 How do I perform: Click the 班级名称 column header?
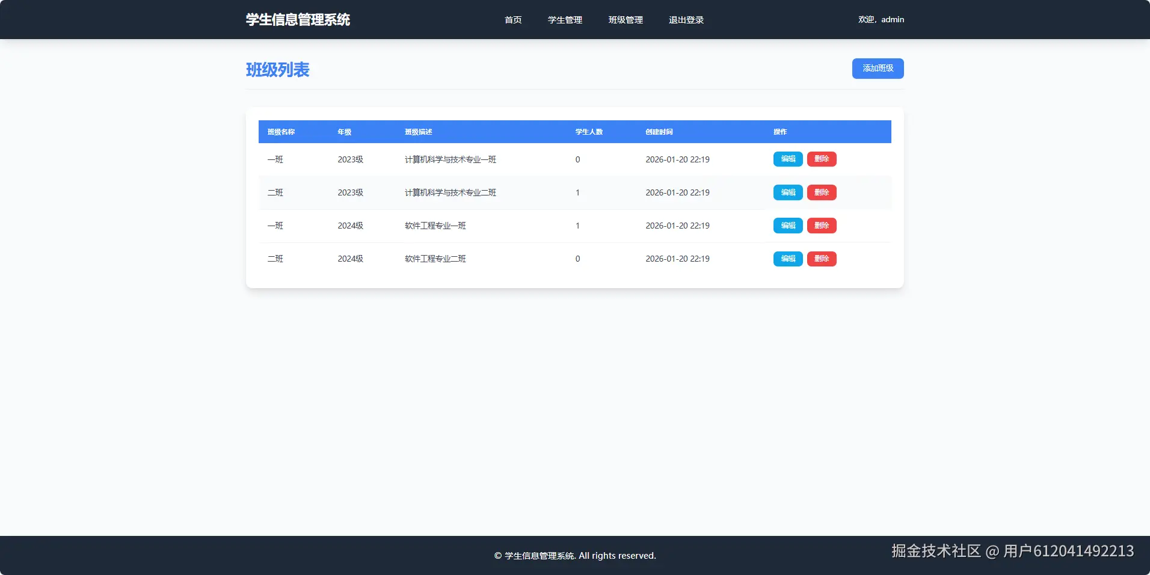[280, 132]
